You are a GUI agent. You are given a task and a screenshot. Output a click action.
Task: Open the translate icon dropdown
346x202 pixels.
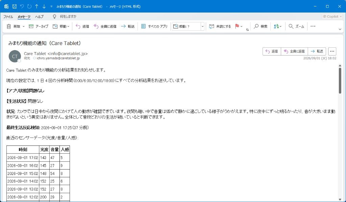point(278,26)
